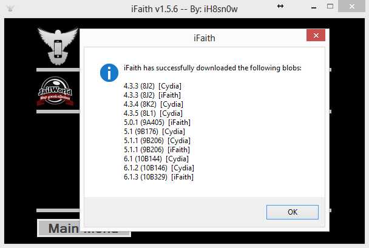This screenshot has height=248, width=369.
Task: Open the JailWorld logo badge
Action: 55,91
